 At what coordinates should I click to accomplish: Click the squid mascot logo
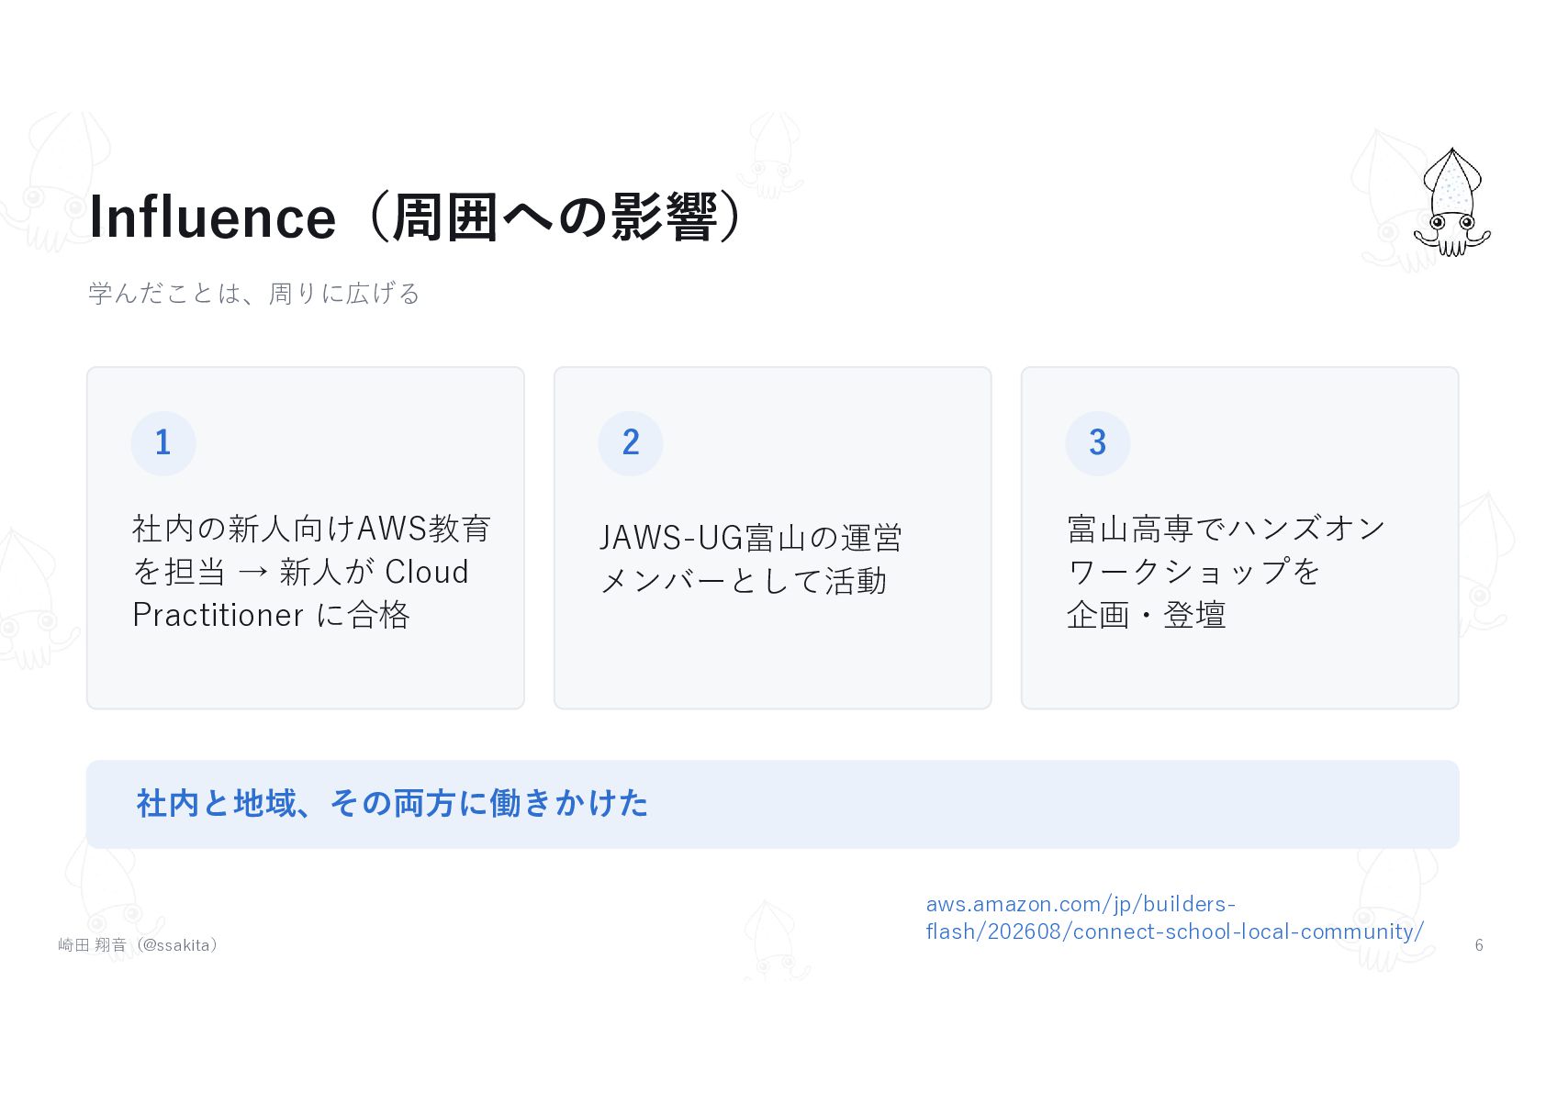click(x=1451, y=202)
